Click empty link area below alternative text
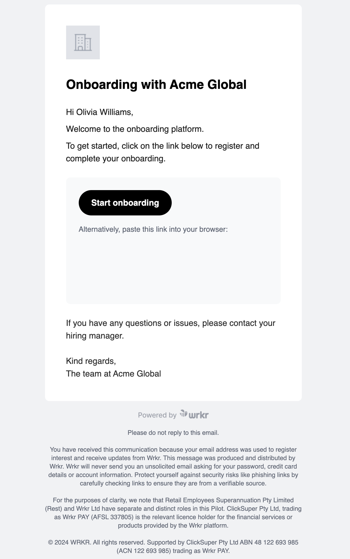Screen dimensions: 350x559 tap(173, 266)
